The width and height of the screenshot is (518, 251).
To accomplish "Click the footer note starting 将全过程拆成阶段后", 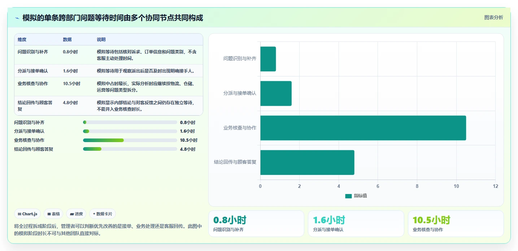I will pyautogui.click(x=108, y=230).
